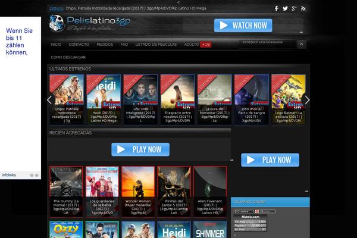Open the Chips: Patrulla motorizada ticker headline
The height and width of the screenshot is (238, 357).
(x=136, y=8)
